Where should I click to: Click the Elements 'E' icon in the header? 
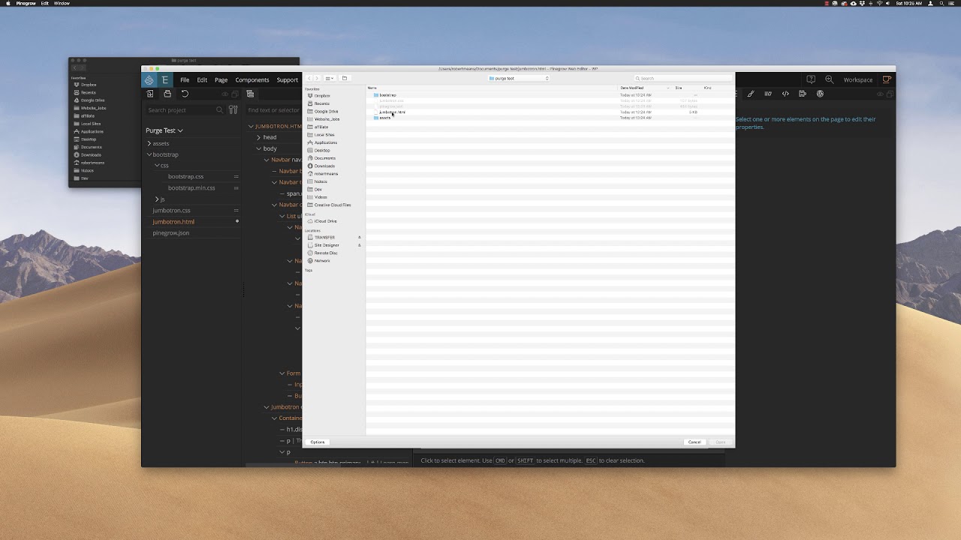(x=165, y=80)
